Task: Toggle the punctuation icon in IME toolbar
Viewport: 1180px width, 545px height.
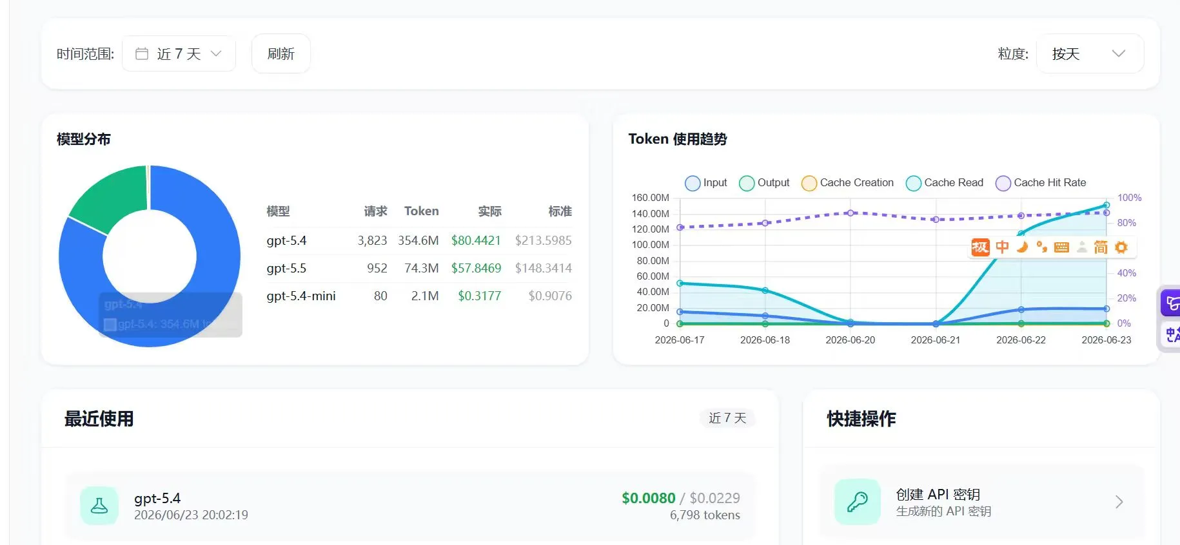Action: coord(1041,247)
